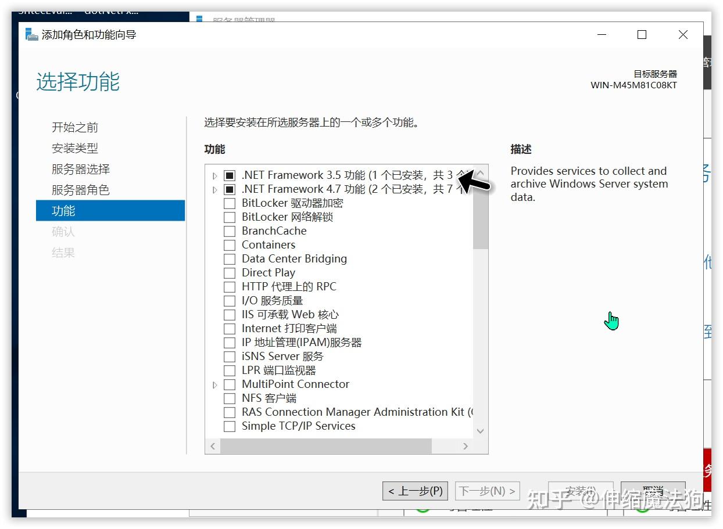Enable IIS 可承载 Web 核心
This screenshot has height=529, width=723.
point(230,314)
